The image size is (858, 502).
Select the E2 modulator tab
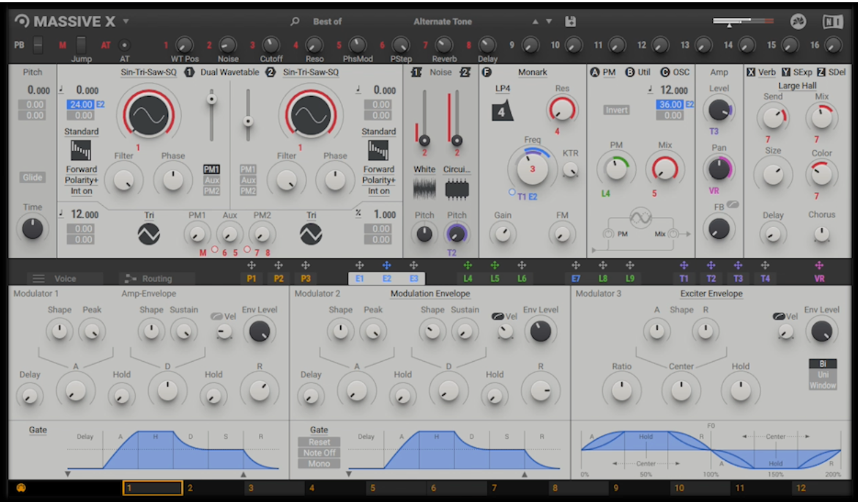point(386,278)
